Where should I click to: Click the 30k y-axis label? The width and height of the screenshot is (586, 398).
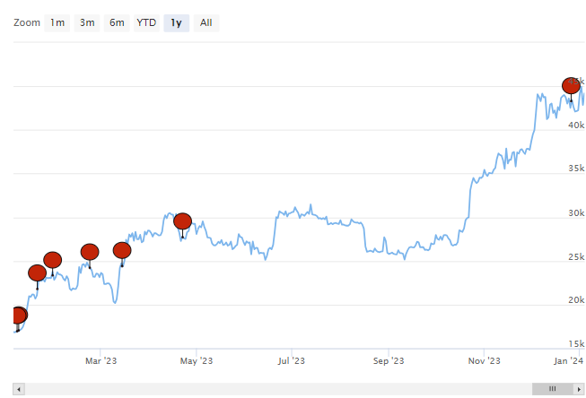pyautogui.click(x=576, y=212)
